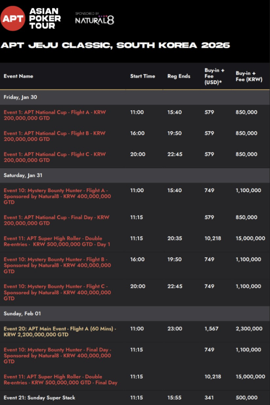
Task: Open Event 1 National Cup Flight C link
Action: [55, 157]
